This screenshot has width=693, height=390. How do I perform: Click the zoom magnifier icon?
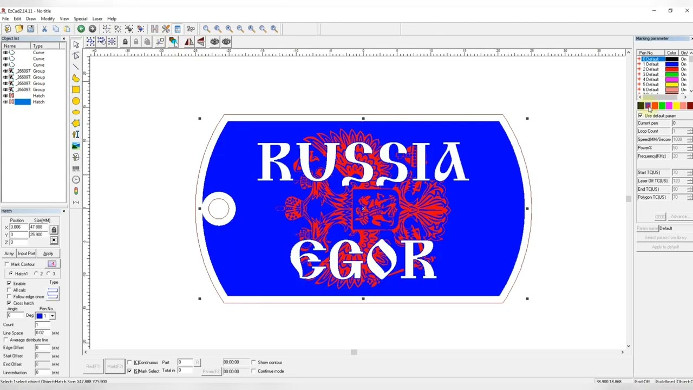point(206,29)
